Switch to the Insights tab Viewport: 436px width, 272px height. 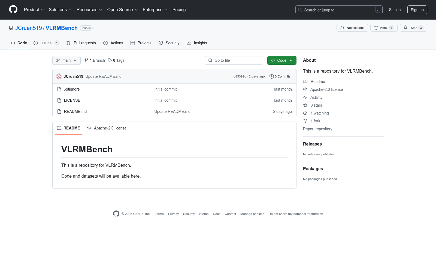[x=197, y=43]
